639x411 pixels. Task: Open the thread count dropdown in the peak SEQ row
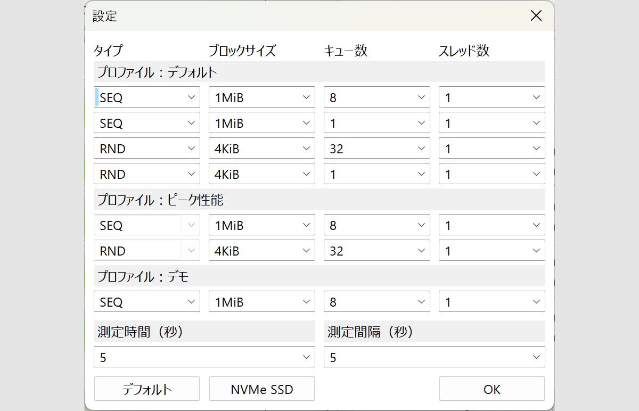[491, 225]
